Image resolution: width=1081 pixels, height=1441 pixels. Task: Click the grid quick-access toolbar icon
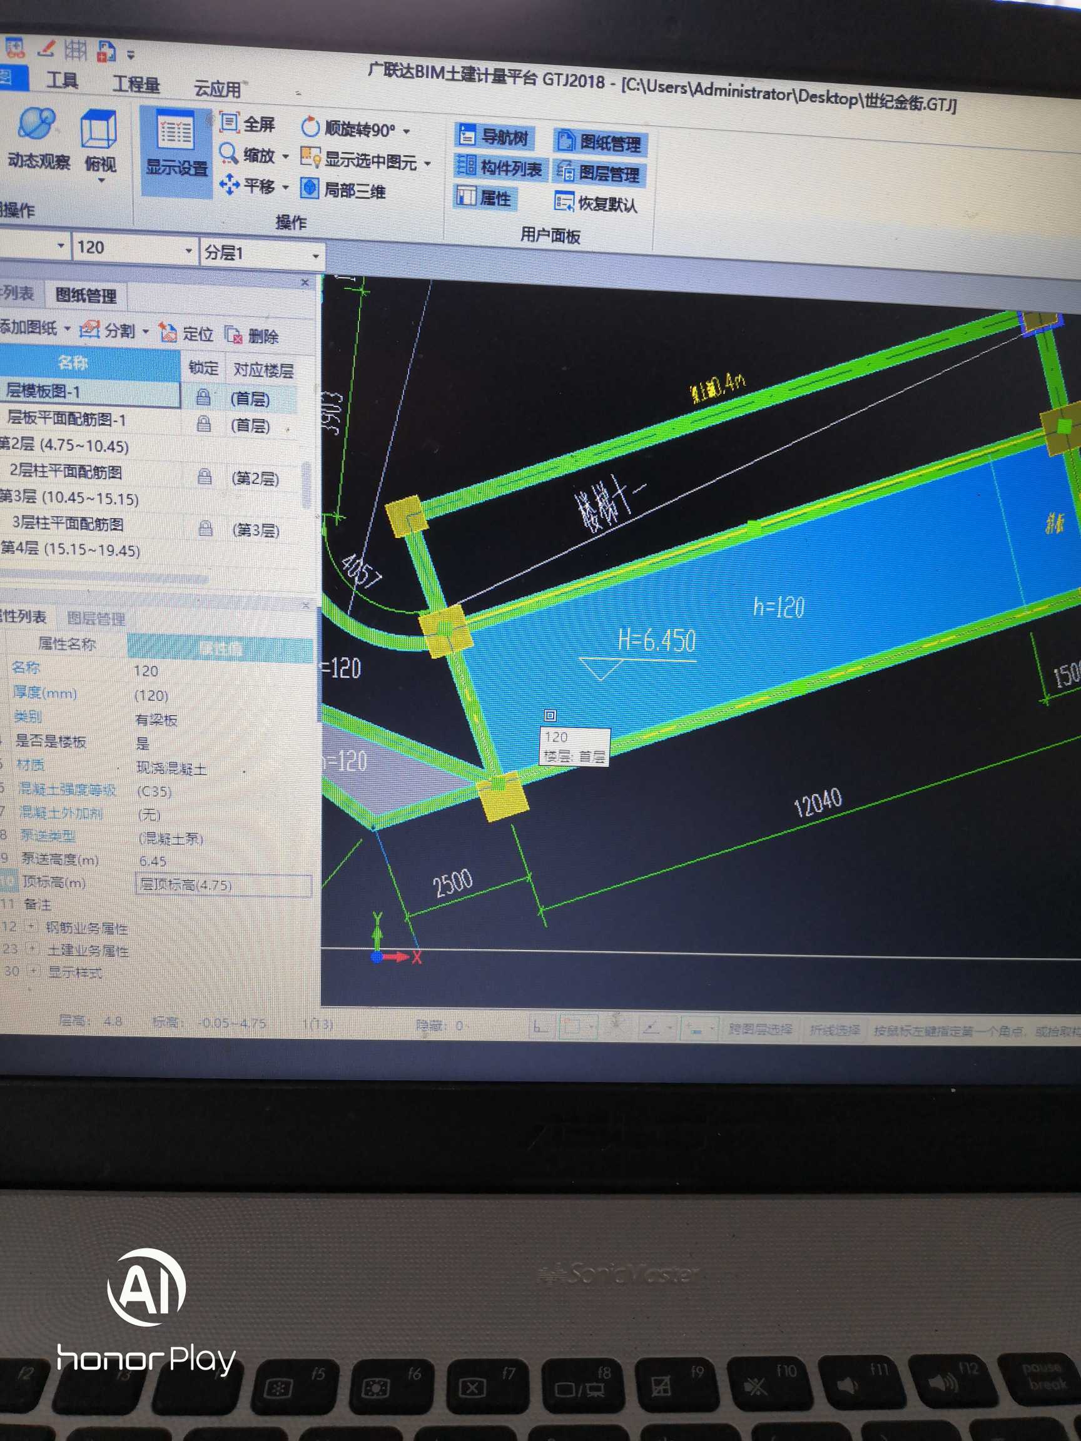tap(76, 49)
